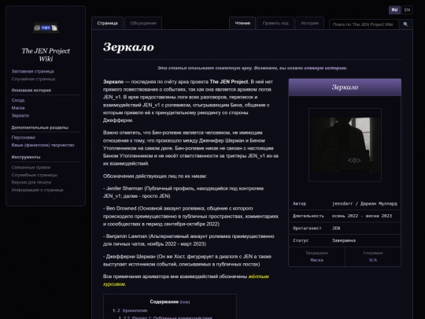Click the Ben Drowned list entry
The height and width of the screenshot is (319, 425).
point(190,216)
